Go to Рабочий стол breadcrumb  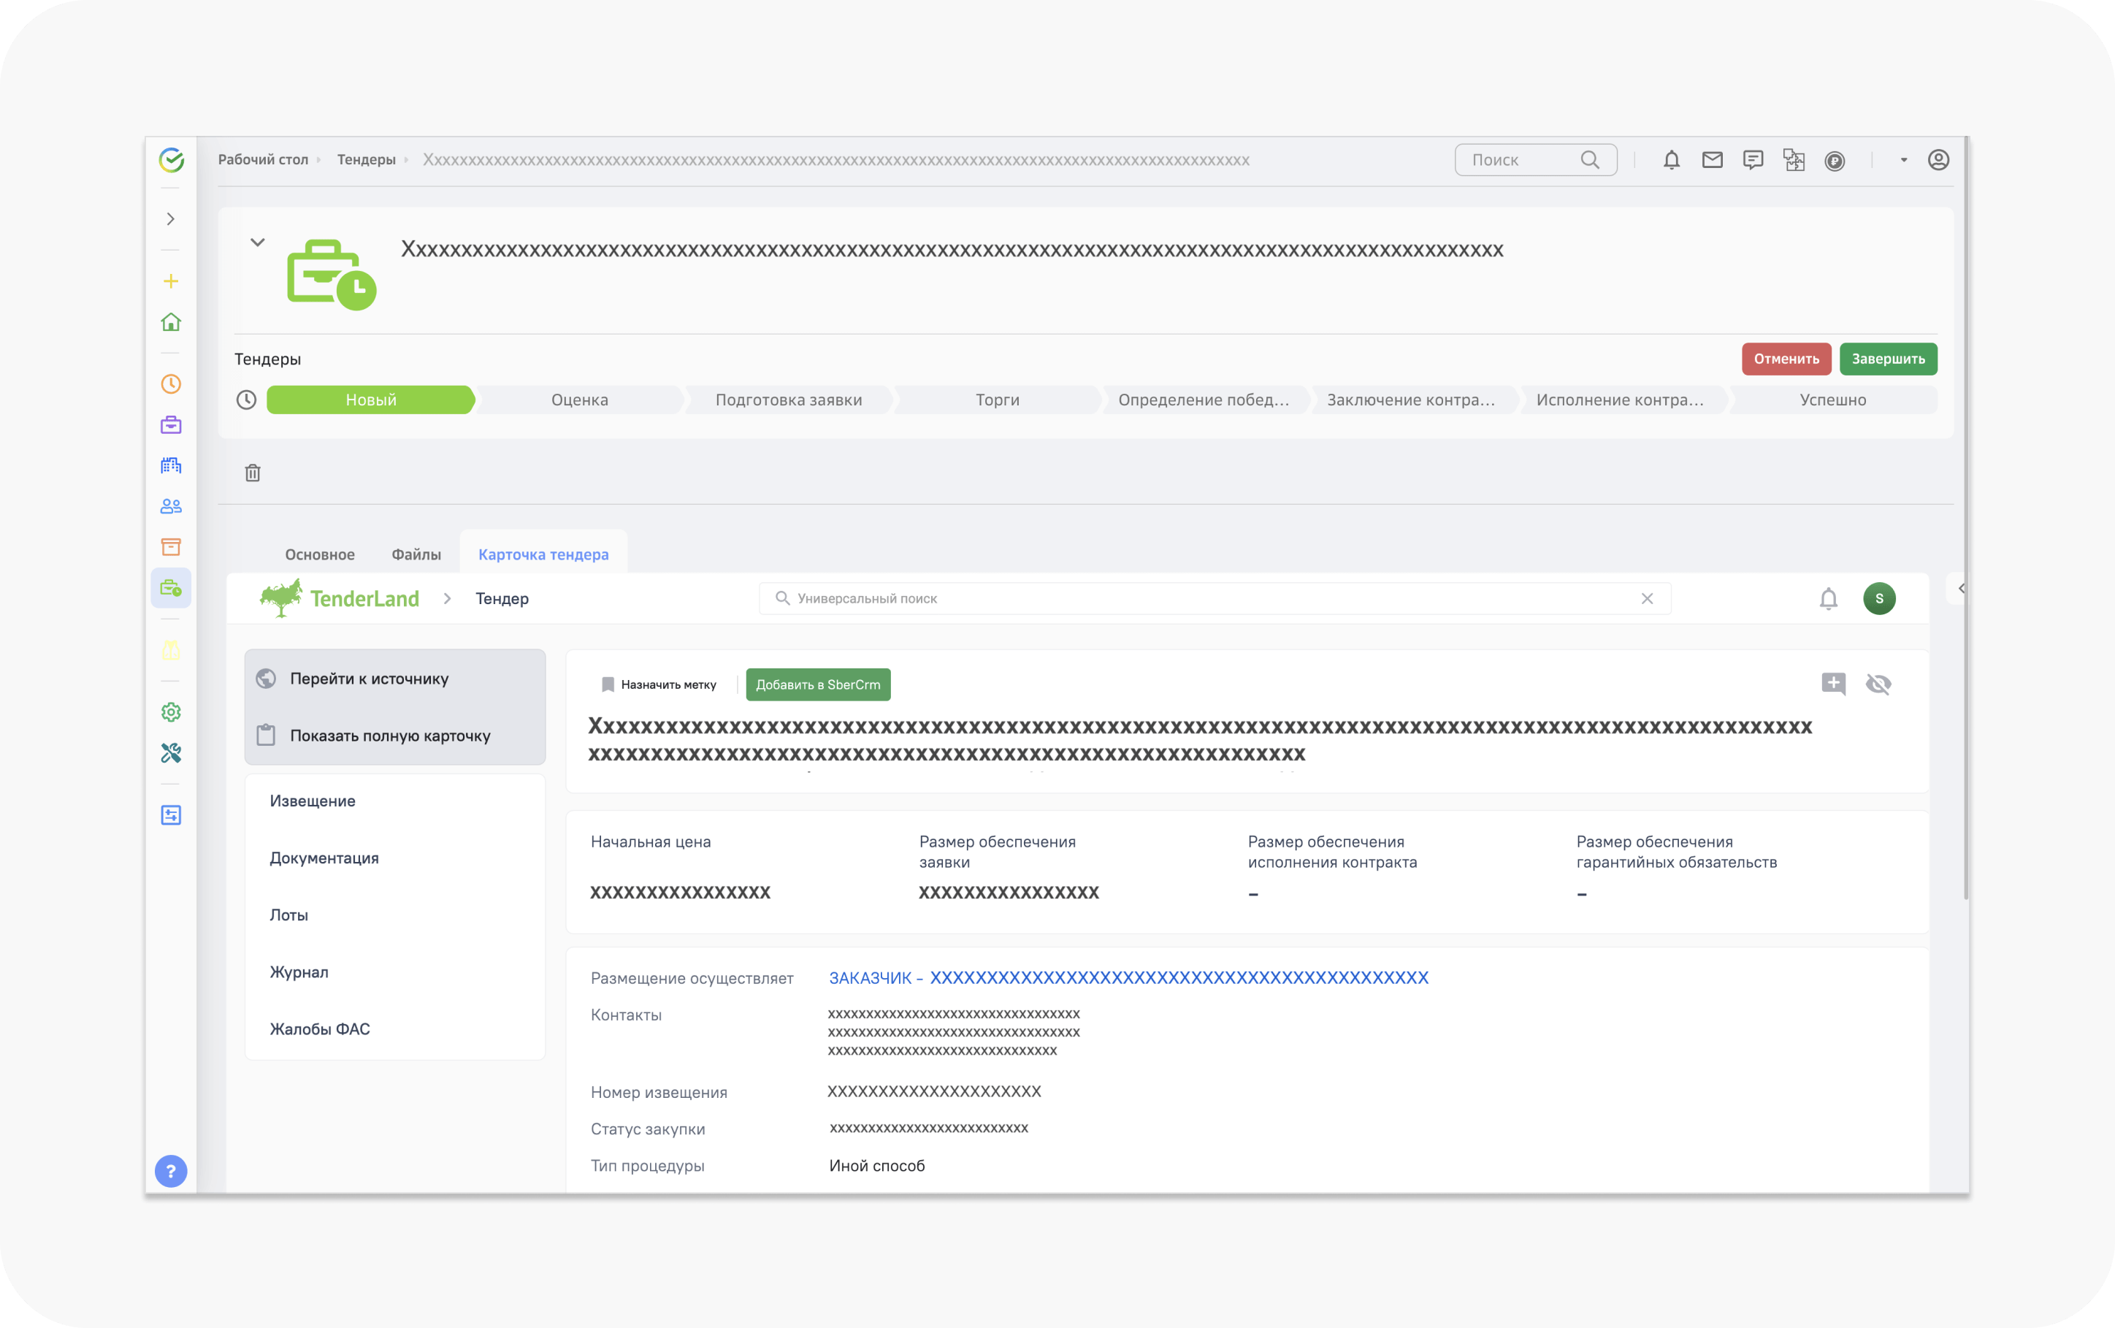click(264, 160)
